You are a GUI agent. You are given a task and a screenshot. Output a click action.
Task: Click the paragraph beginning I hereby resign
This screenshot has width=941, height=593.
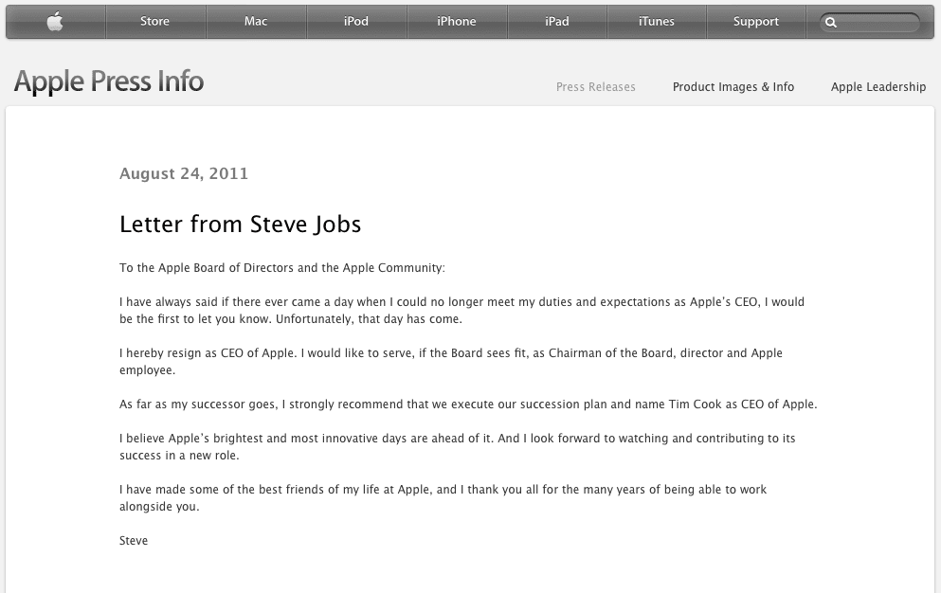[451, 361]
